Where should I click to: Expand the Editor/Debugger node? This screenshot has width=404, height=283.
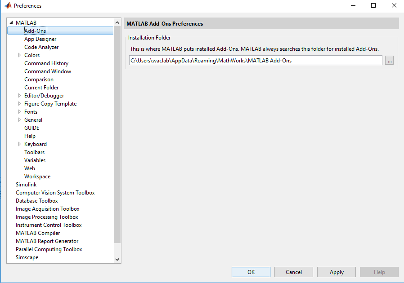tap(19, 95)
